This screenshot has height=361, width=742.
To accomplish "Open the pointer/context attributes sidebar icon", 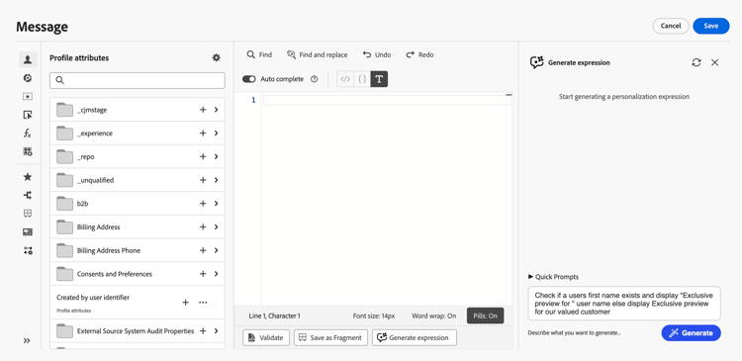I will [28, 115].
